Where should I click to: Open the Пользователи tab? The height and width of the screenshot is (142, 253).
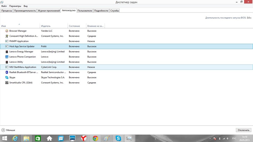(x=85, y=11)
